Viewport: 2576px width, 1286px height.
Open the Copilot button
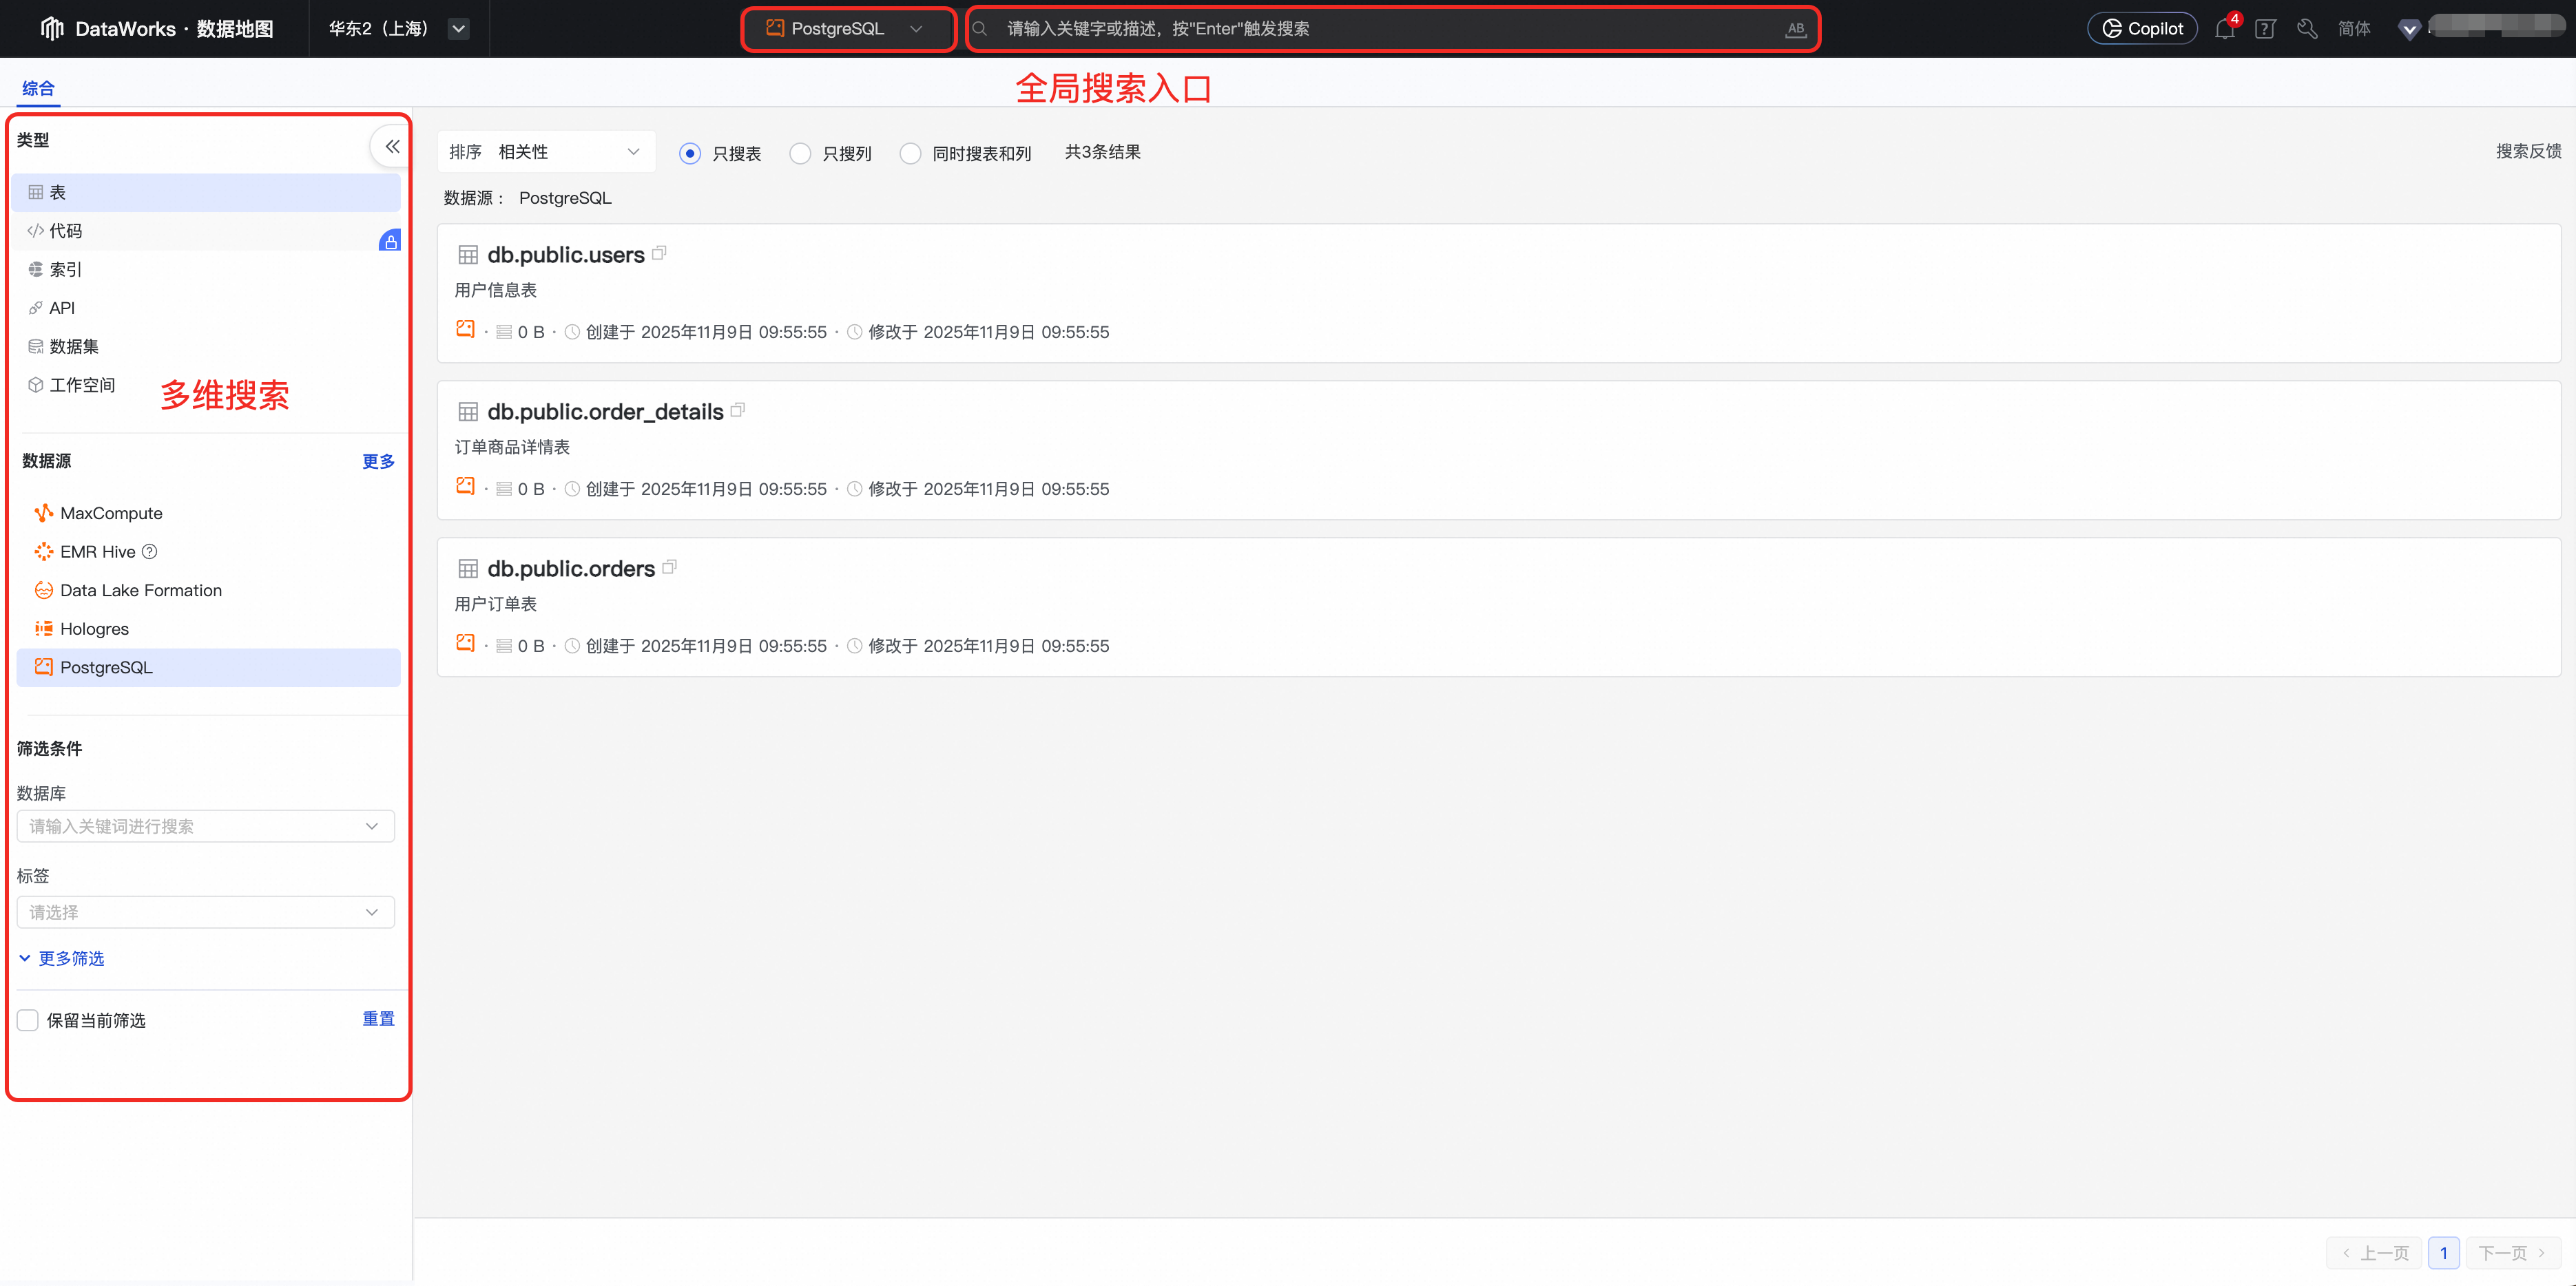click(2142, 29)
